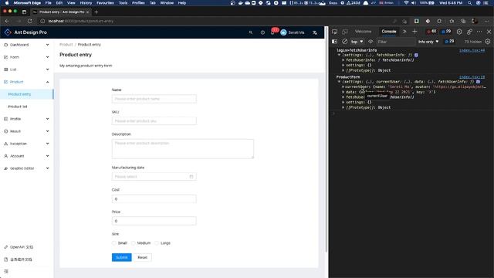Open DevTools three-dot more options

pyautogui.click(x=479, y=32)
